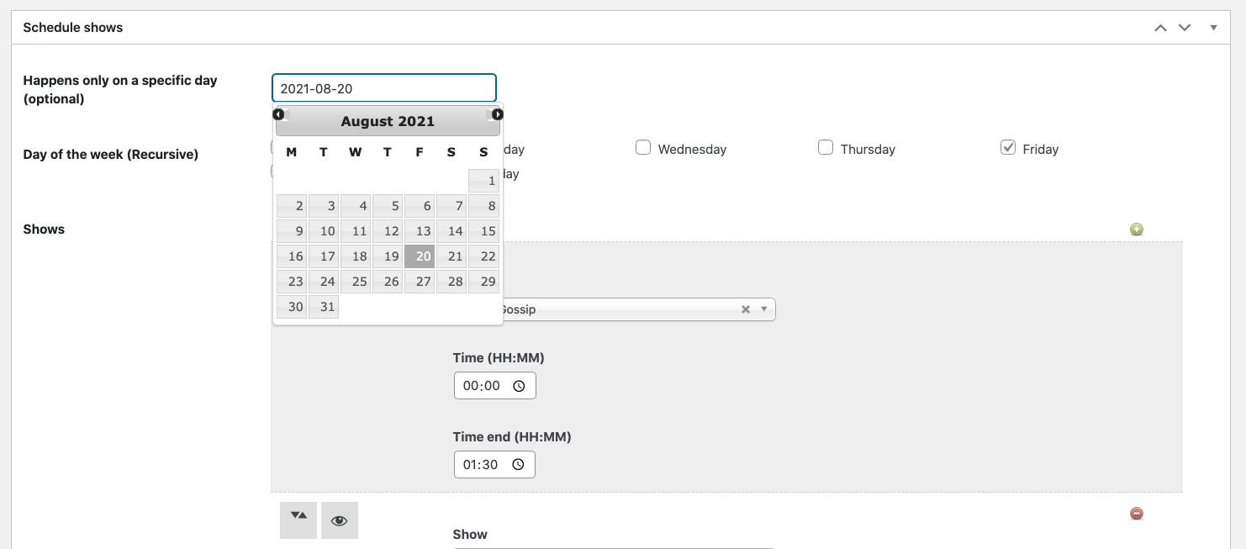This screenshot has height=549, width=1246.
Task: Toggle the eye visibility button
Action: [x=340, y=520]
